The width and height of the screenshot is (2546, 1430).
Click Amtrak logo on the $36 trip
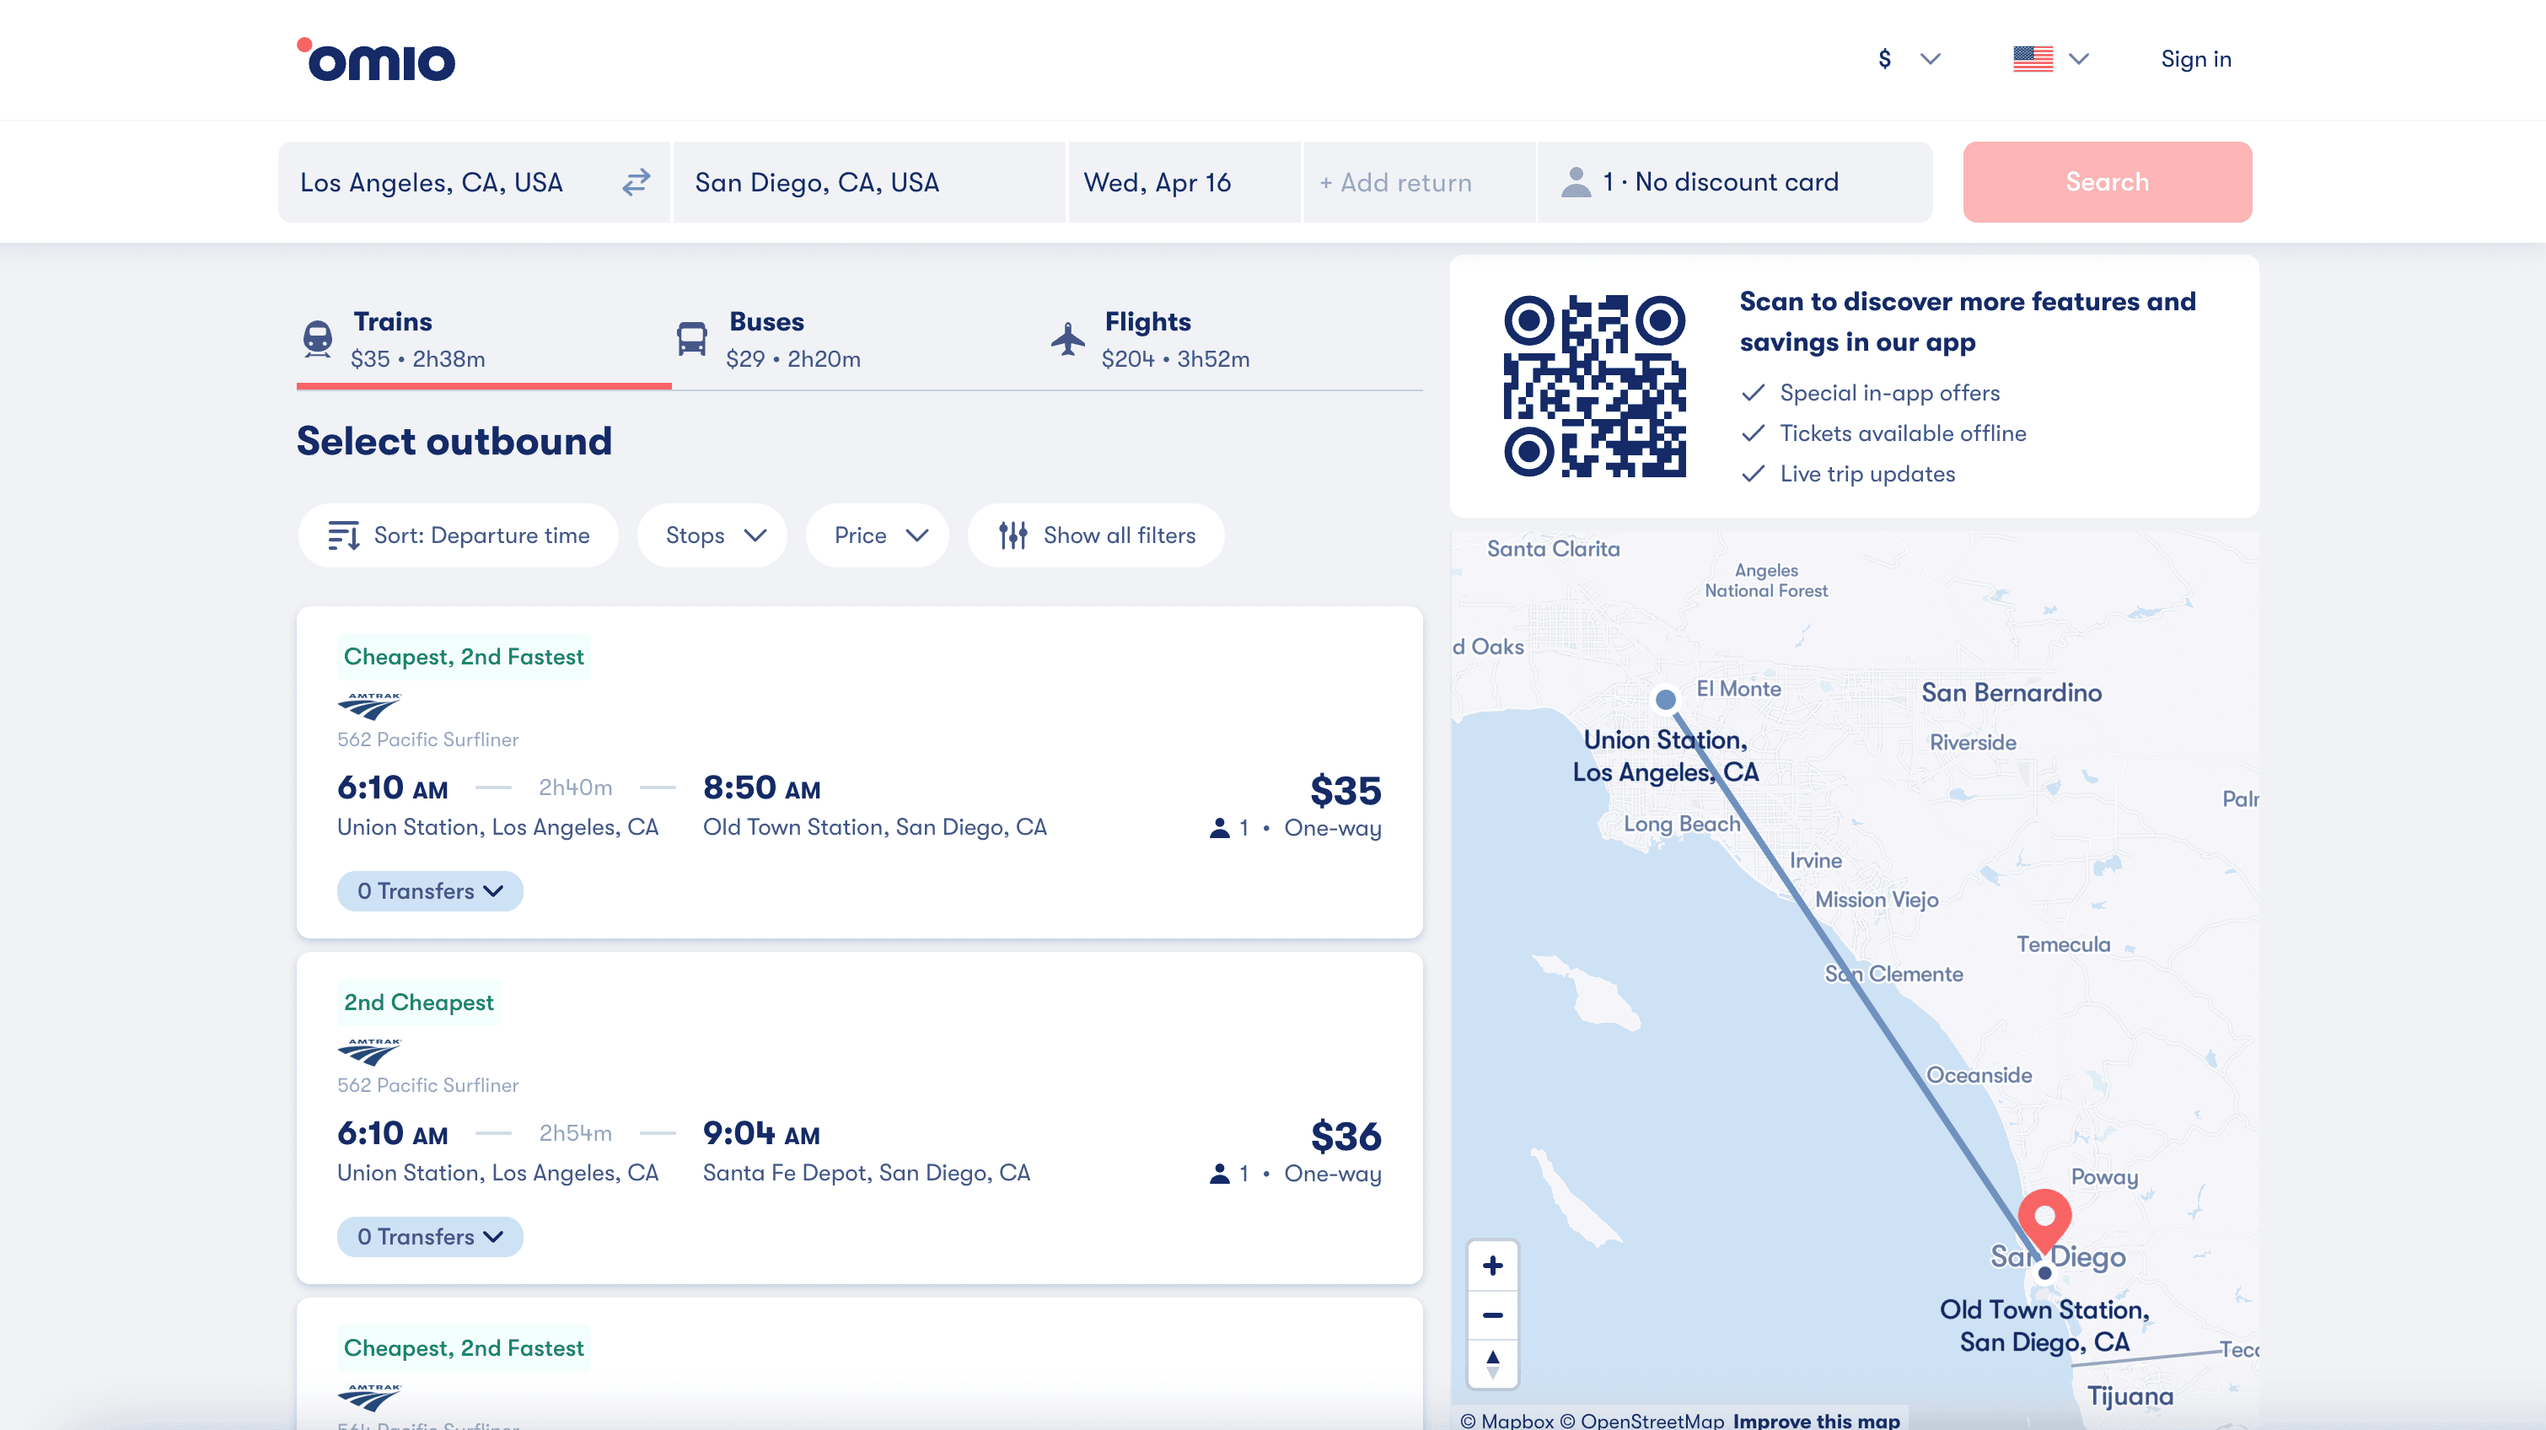tap(368, 1051)
